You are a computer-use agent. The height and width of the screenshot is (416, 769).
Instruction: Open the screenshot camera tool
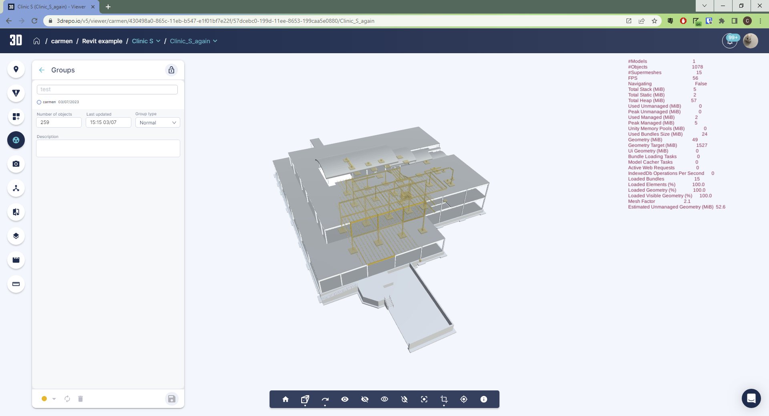16,164
